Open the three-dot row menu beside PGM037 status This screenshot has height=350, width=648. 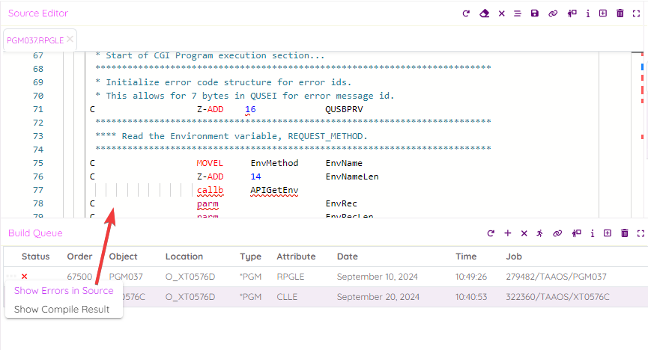(x=10, y=277)
